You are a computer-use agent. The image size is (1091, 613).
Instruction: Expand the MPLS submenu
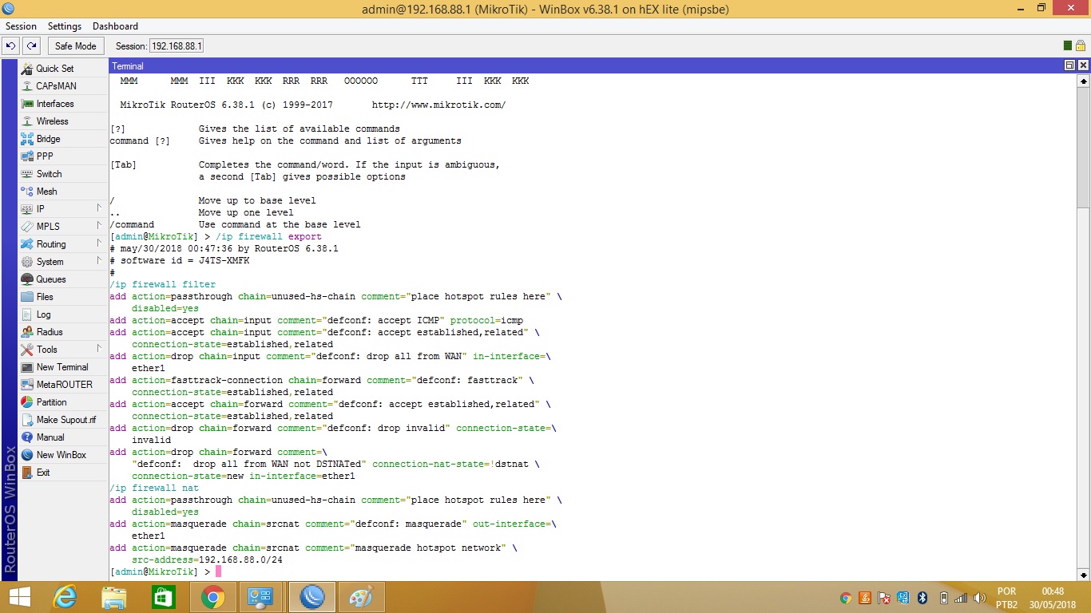pyautogui.click(x=99, y=226)
